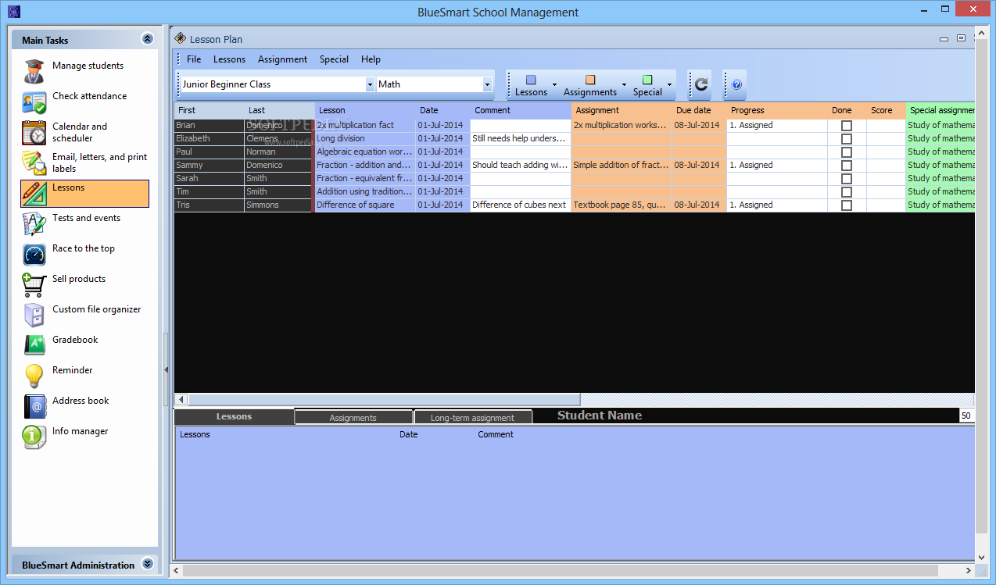
Task: Open the Info manager icon
Action: [34, 437]
